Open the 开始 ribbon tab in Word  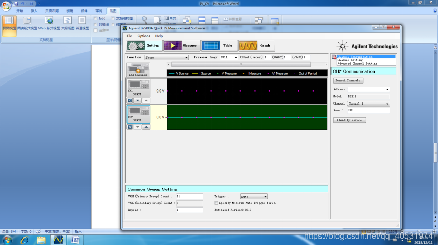(20, 11)
